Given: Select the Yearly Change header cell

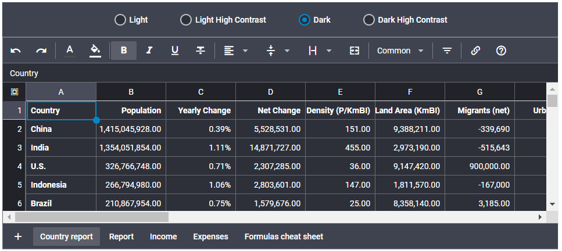Looking at the screenshot, I should tap(201, 110).
